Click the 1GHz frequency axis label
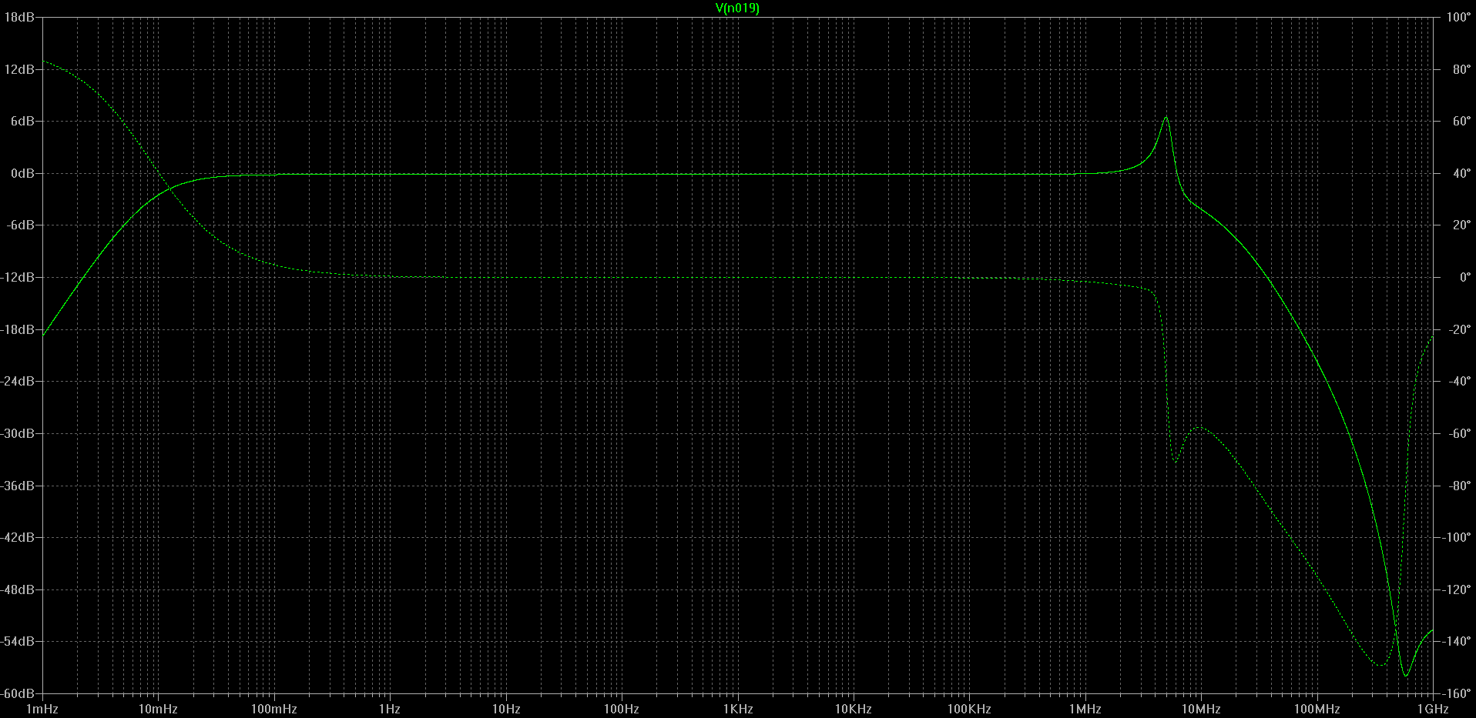This screenshot has width=1476, height=718. point(1433,710)
